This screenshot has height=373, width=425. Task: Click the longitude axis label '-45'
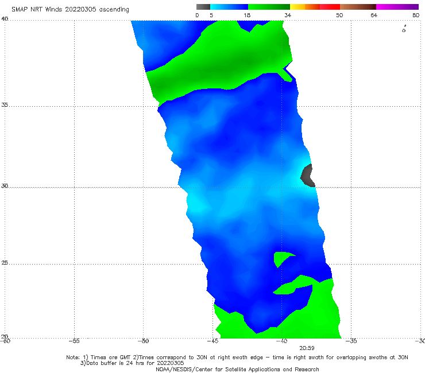click(x=212, y=341)
